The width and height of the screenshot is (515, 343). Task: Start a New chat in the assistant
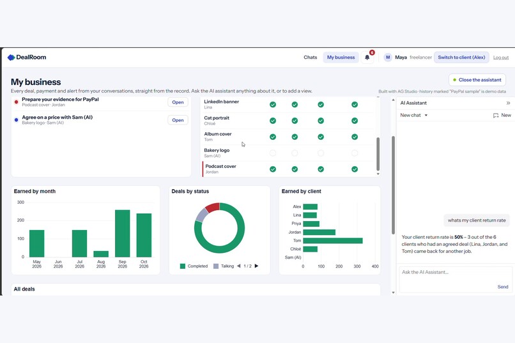(502, 115)
